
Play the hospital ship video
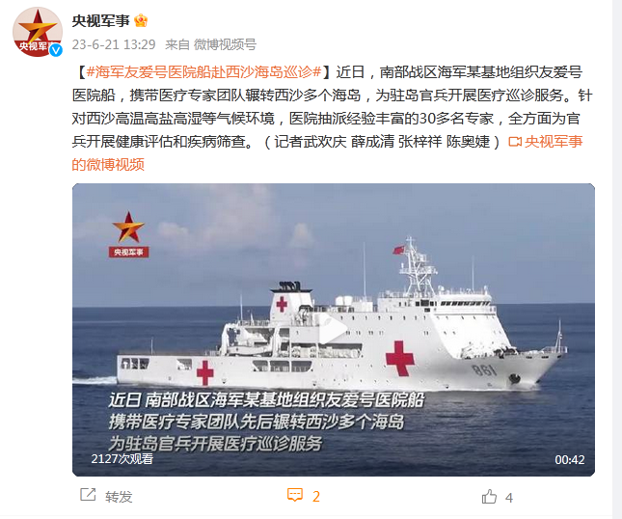point(334,329)
